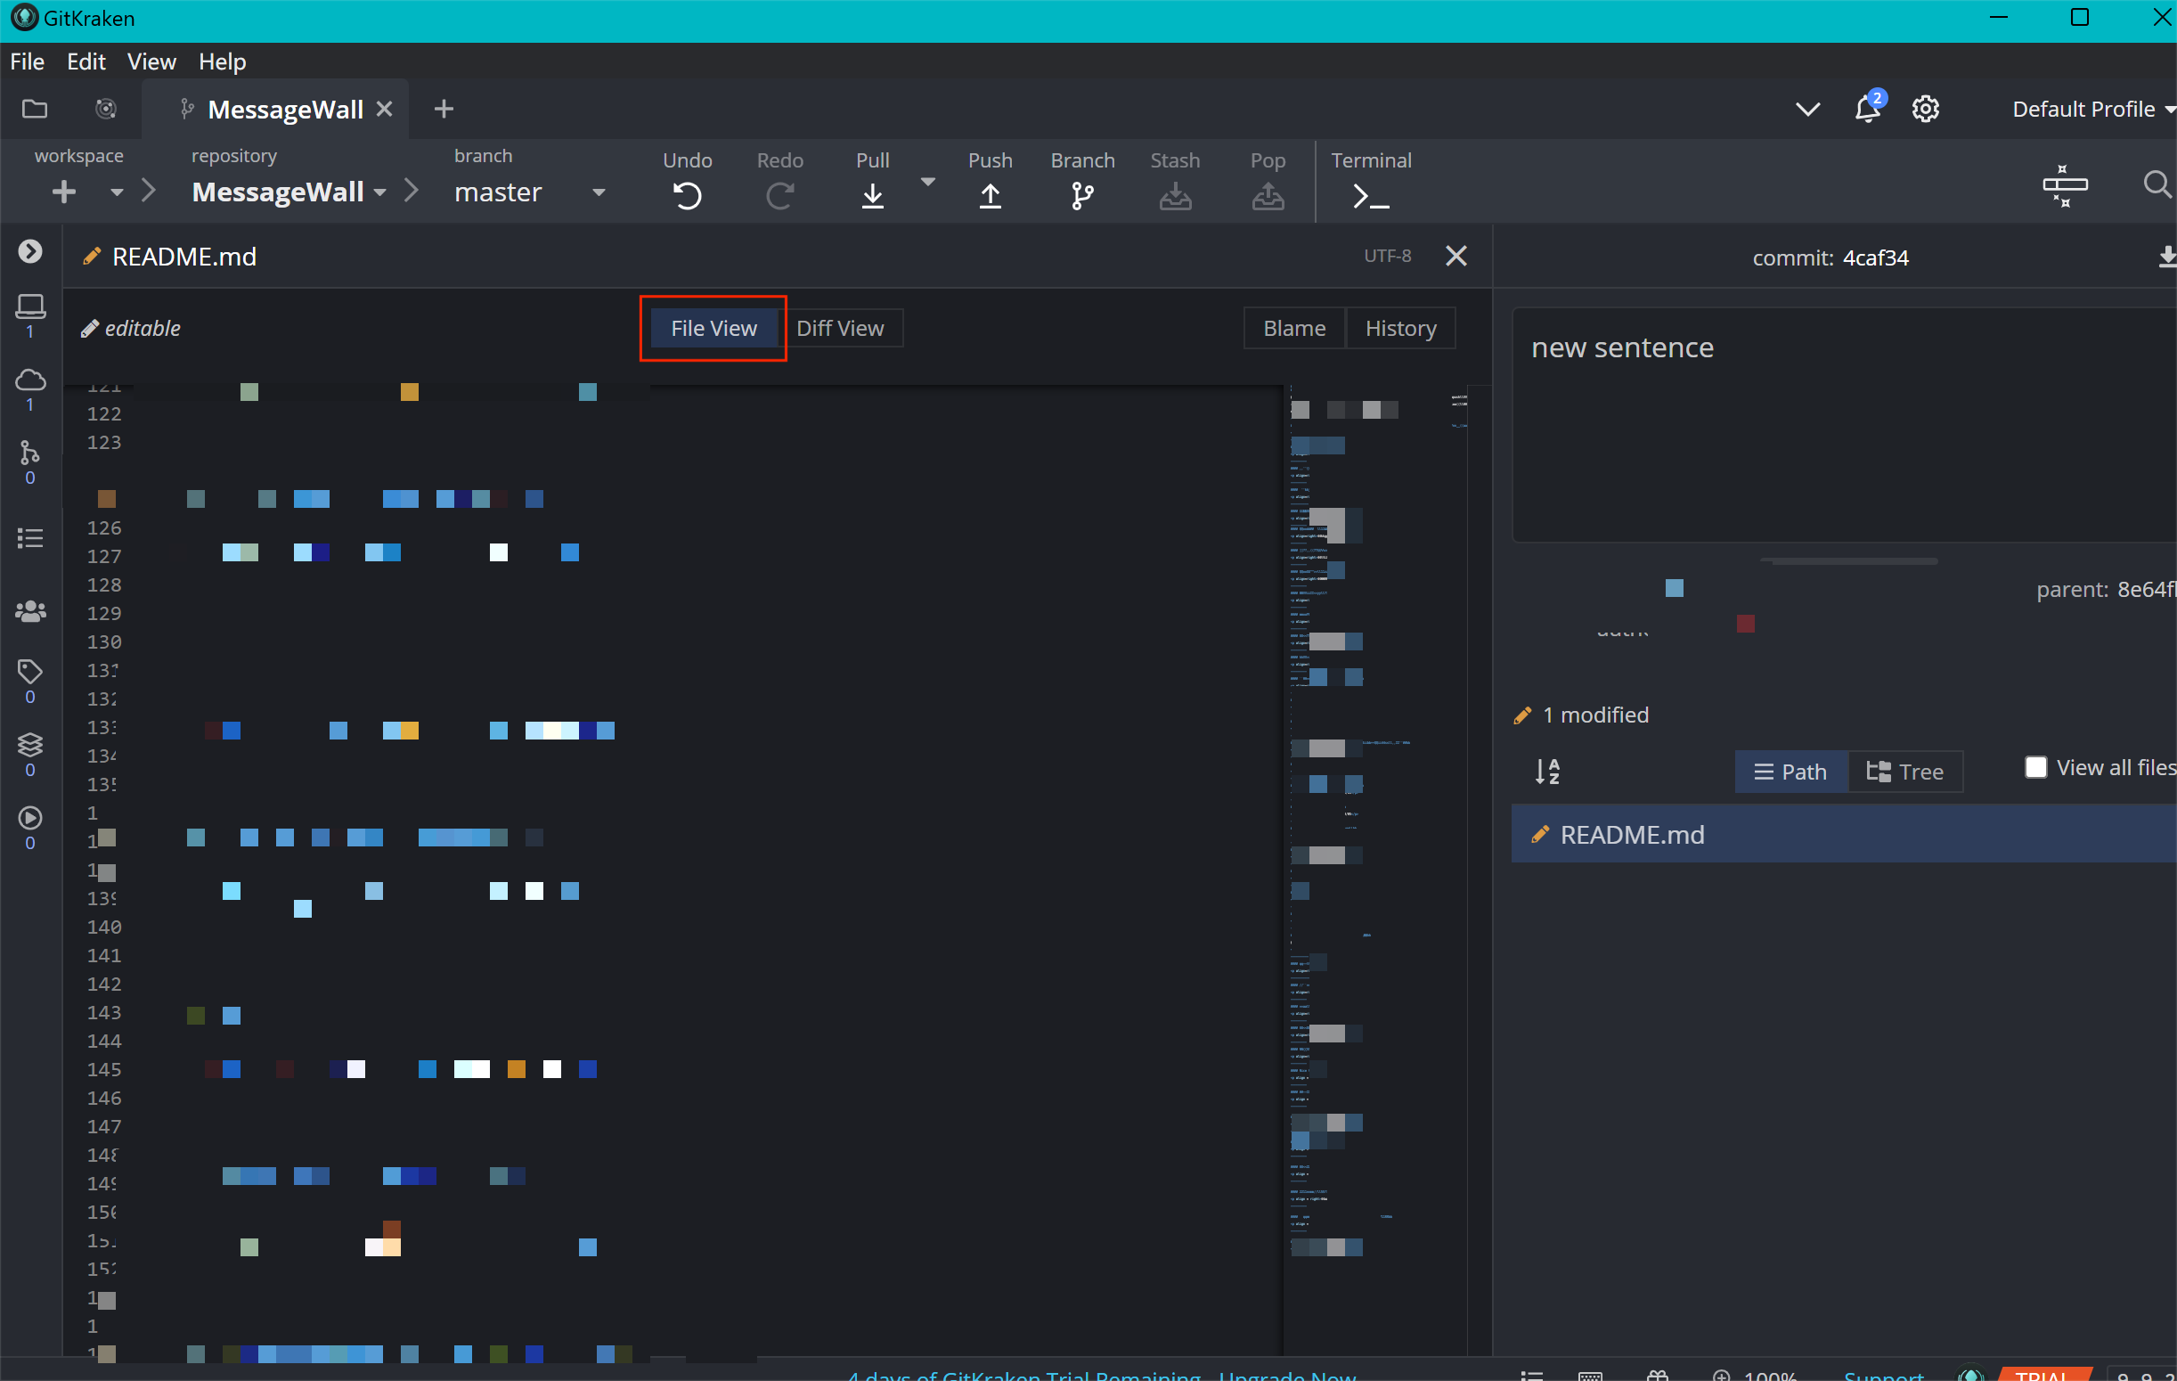
Task: Click the search magnifier icon
Action: pyautogui.click(x=2157, y=185)
